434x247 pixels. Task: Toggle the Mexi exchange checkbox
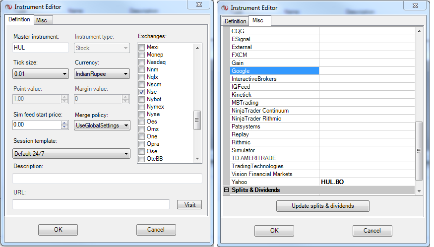click(x=142, y=47)
